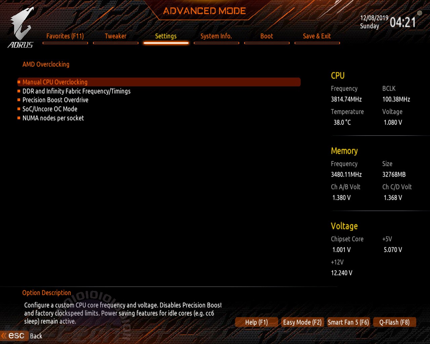Click the bullet beside NUMA nodes per socket

19,118
